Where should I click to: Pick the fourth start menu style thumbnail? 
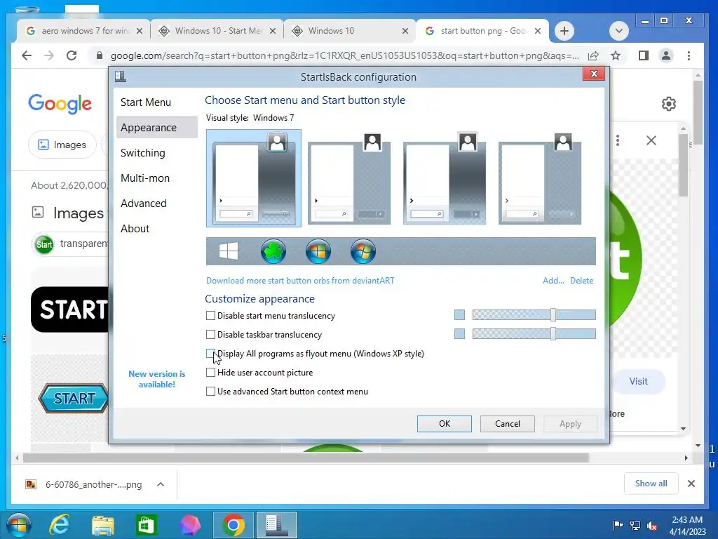540,178
